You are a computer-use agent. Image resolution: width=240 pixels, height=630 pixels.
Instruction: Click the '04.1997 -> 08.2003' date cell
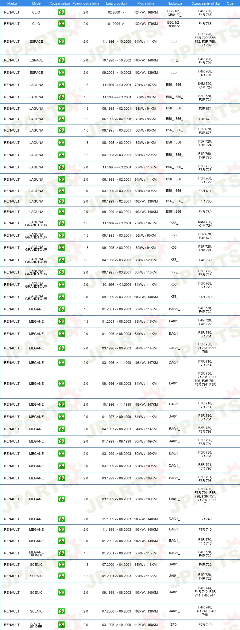[117, 429]
